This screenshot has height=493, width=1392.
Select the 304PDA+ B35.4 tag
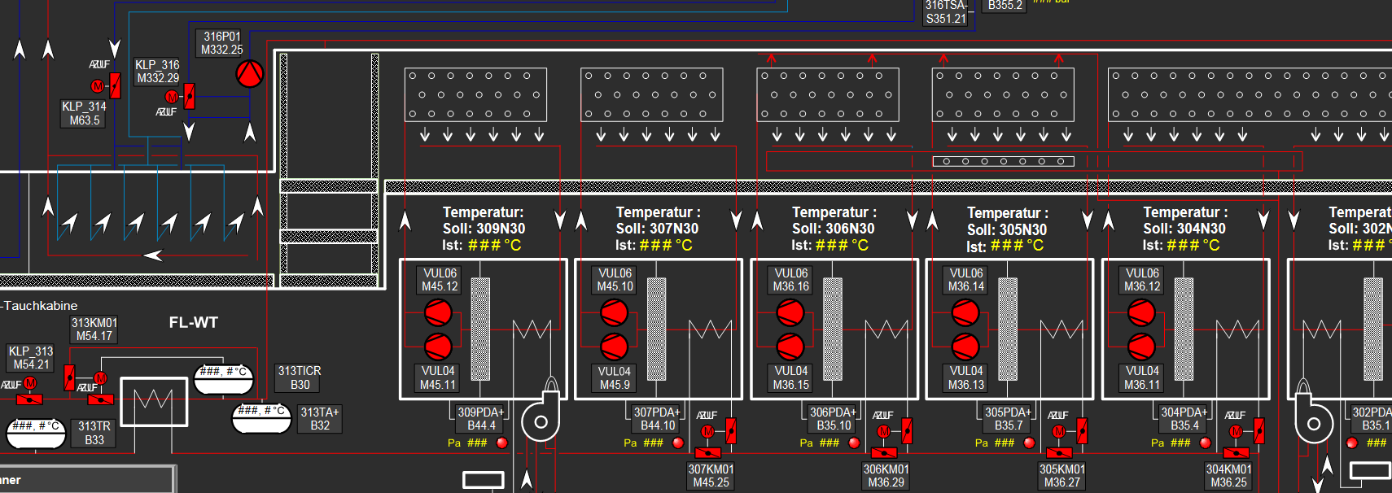point(1184,419)
